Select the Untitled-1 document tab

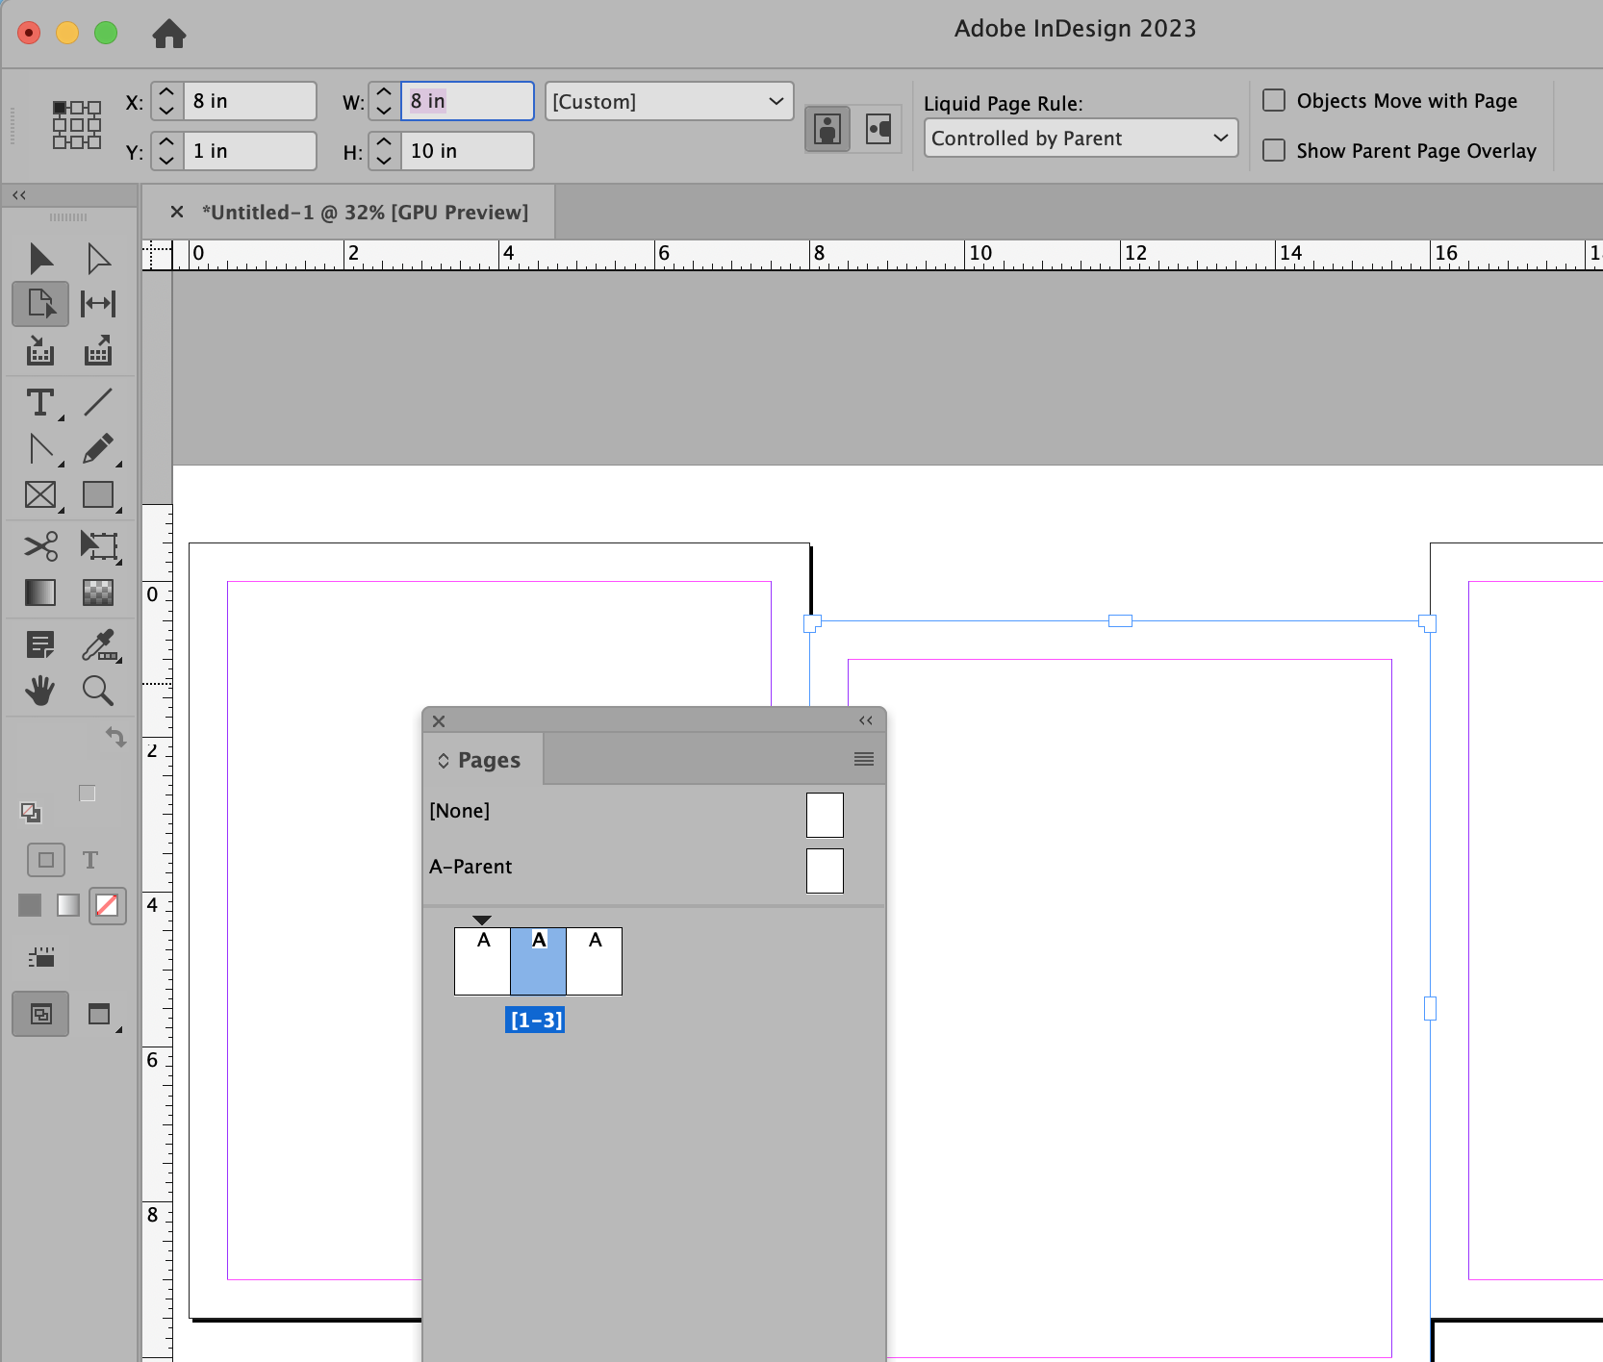(366, 212)
